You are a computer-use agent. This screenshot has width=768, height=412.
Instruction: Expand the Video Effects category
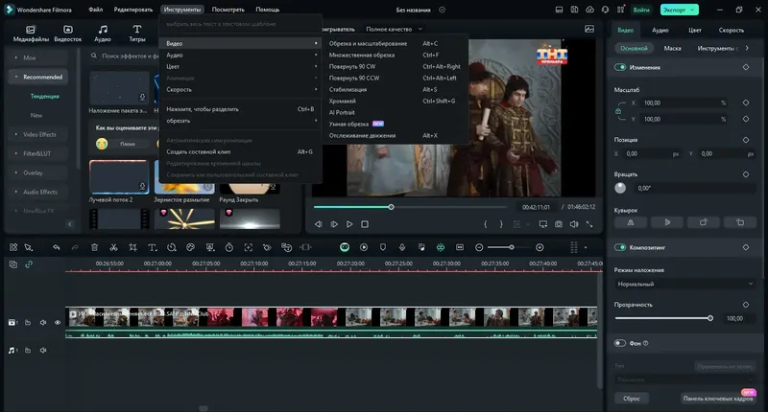pos(39,134)
